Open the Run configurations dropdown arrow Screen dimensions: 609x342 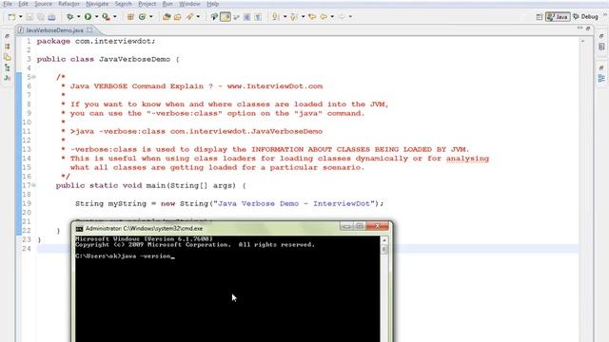(97, 17)
